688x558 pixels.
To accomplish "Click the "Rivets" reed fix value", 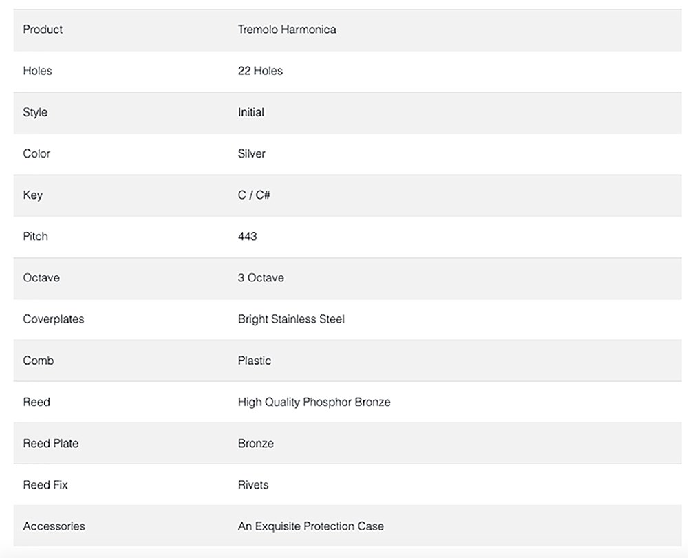I will coord(253,485).
